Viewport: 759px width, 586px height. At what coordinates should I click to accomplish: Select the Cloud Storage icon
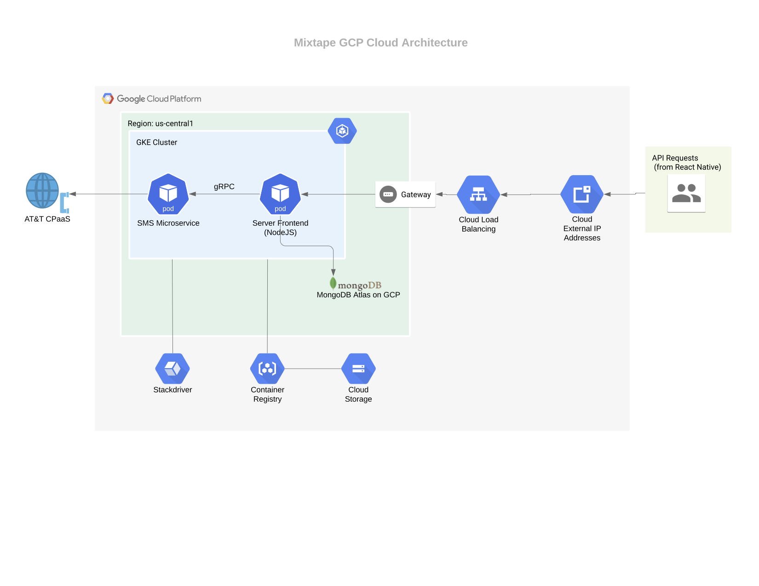pyautogui.click(x=358, y=369)
